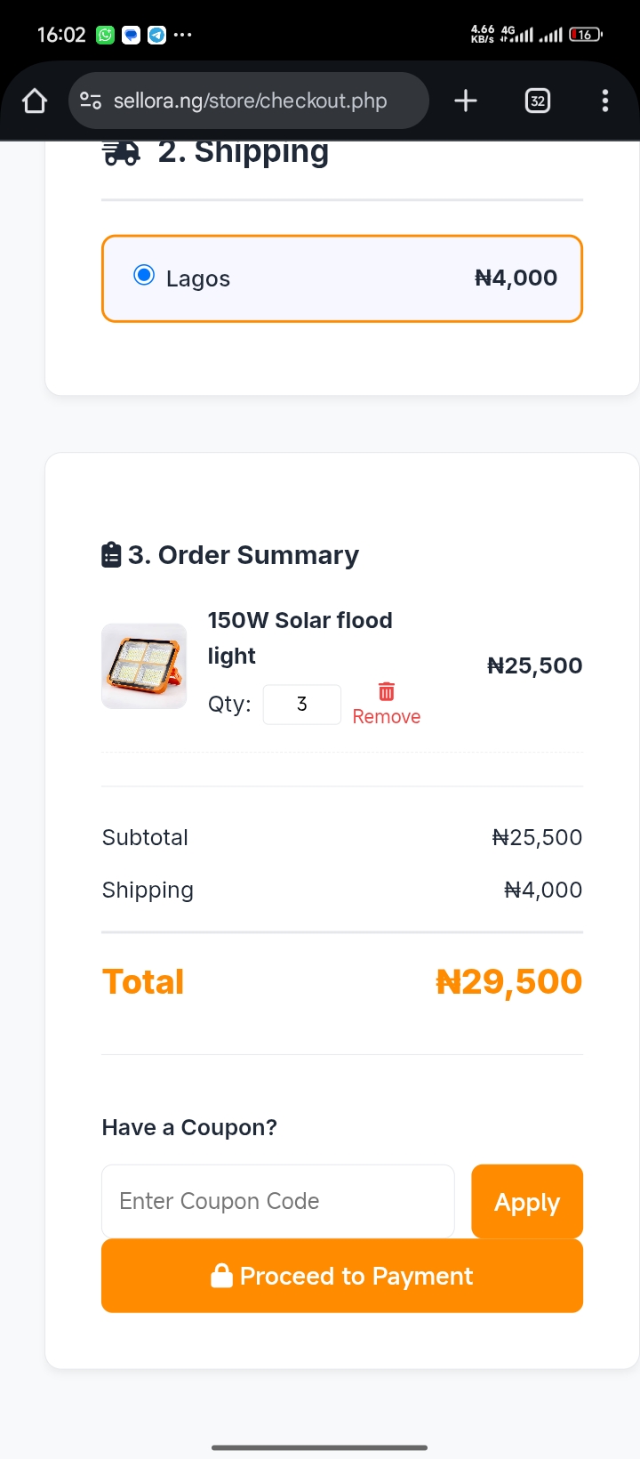Open a new tab with plus icon

pos(466,101)
